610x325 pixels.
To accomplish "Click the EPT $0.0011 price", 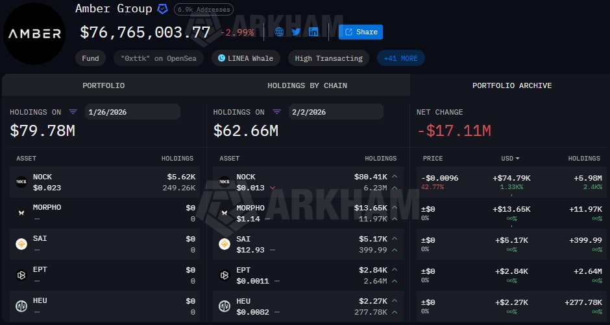I will point(252,281).
